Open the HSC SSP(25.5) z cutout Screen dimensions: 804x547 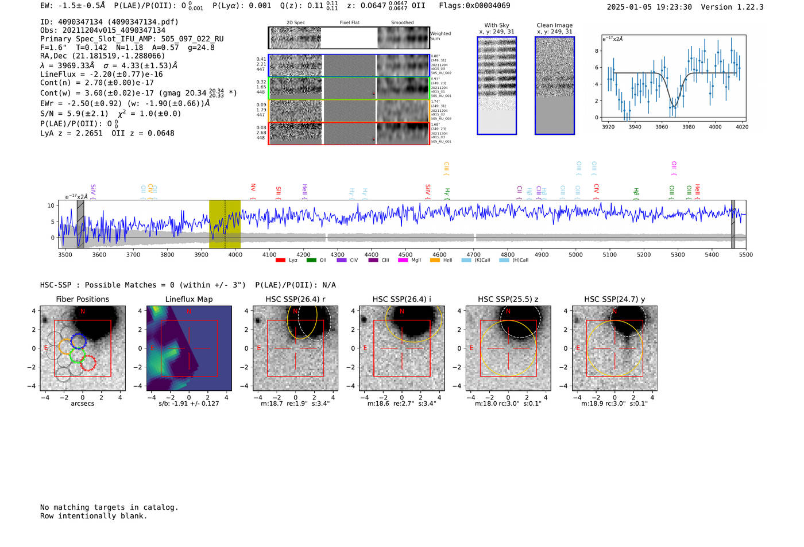click(x=508, y=348)
